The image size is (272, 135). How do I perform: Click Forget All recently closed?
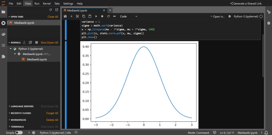(x=52, y=113)
